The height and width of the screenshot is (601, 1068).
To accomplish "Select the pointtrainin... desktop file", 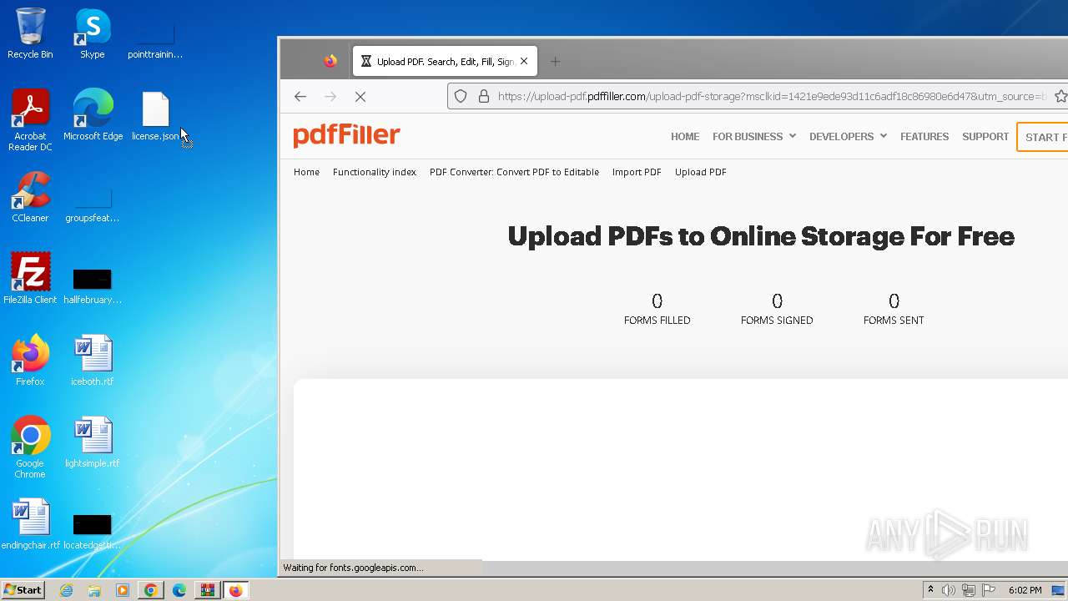I will (x=155, y=40).
